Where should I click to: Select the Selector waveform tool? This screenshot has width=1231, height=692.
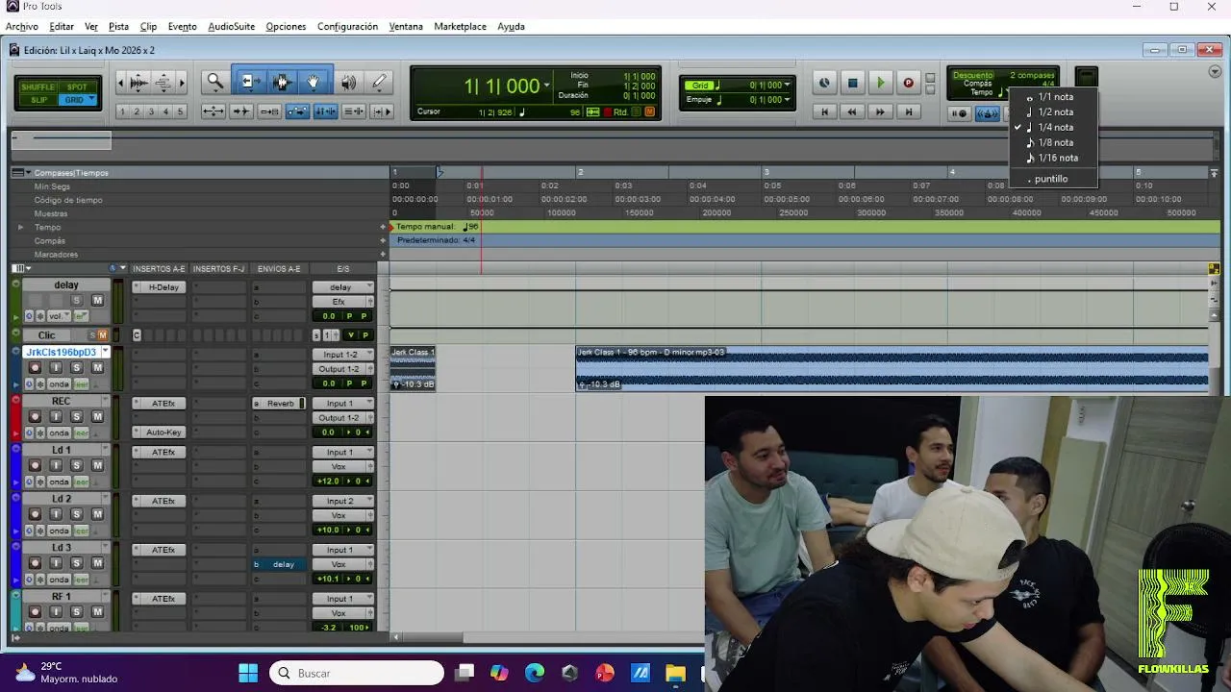(281, 83)
